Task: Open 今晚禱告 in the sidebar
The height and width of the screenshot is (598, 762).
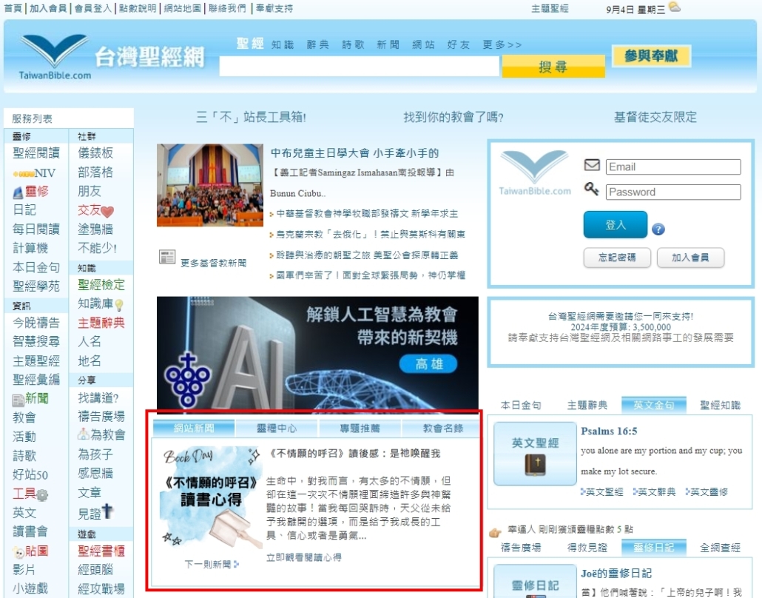Action: (x=36, y=323)
